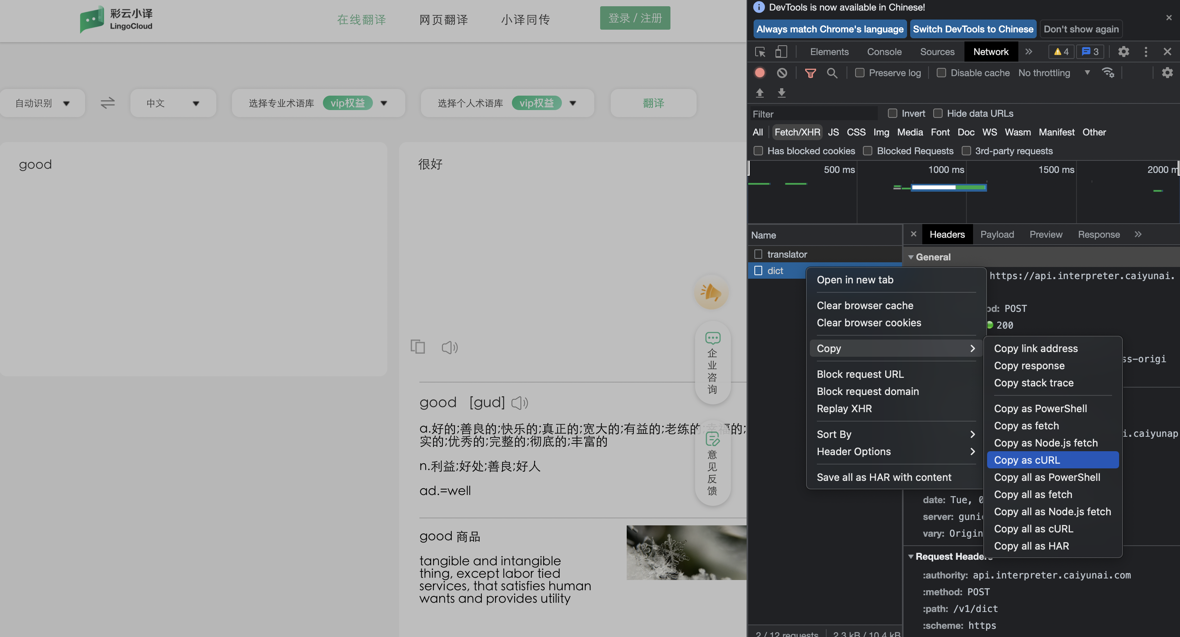This screenshot has height=637, width=1180.
Task: Clear the network log
Action: click(x=781, y=72)
